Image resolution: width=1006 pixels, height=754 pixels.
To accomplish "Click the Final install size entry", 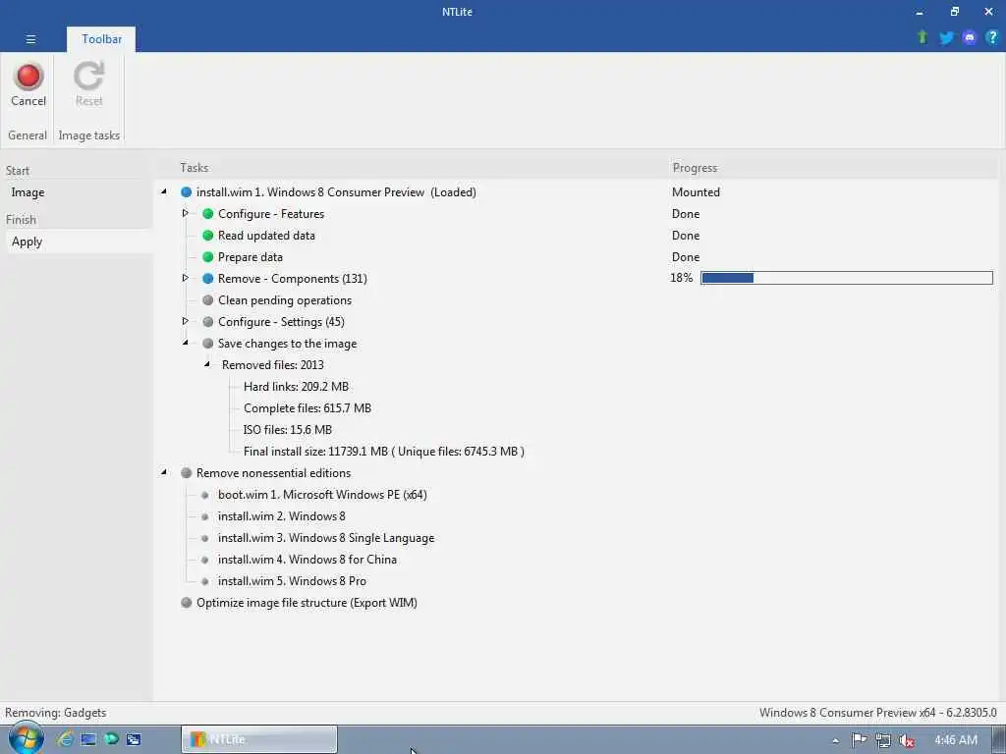I will (384, 452).
